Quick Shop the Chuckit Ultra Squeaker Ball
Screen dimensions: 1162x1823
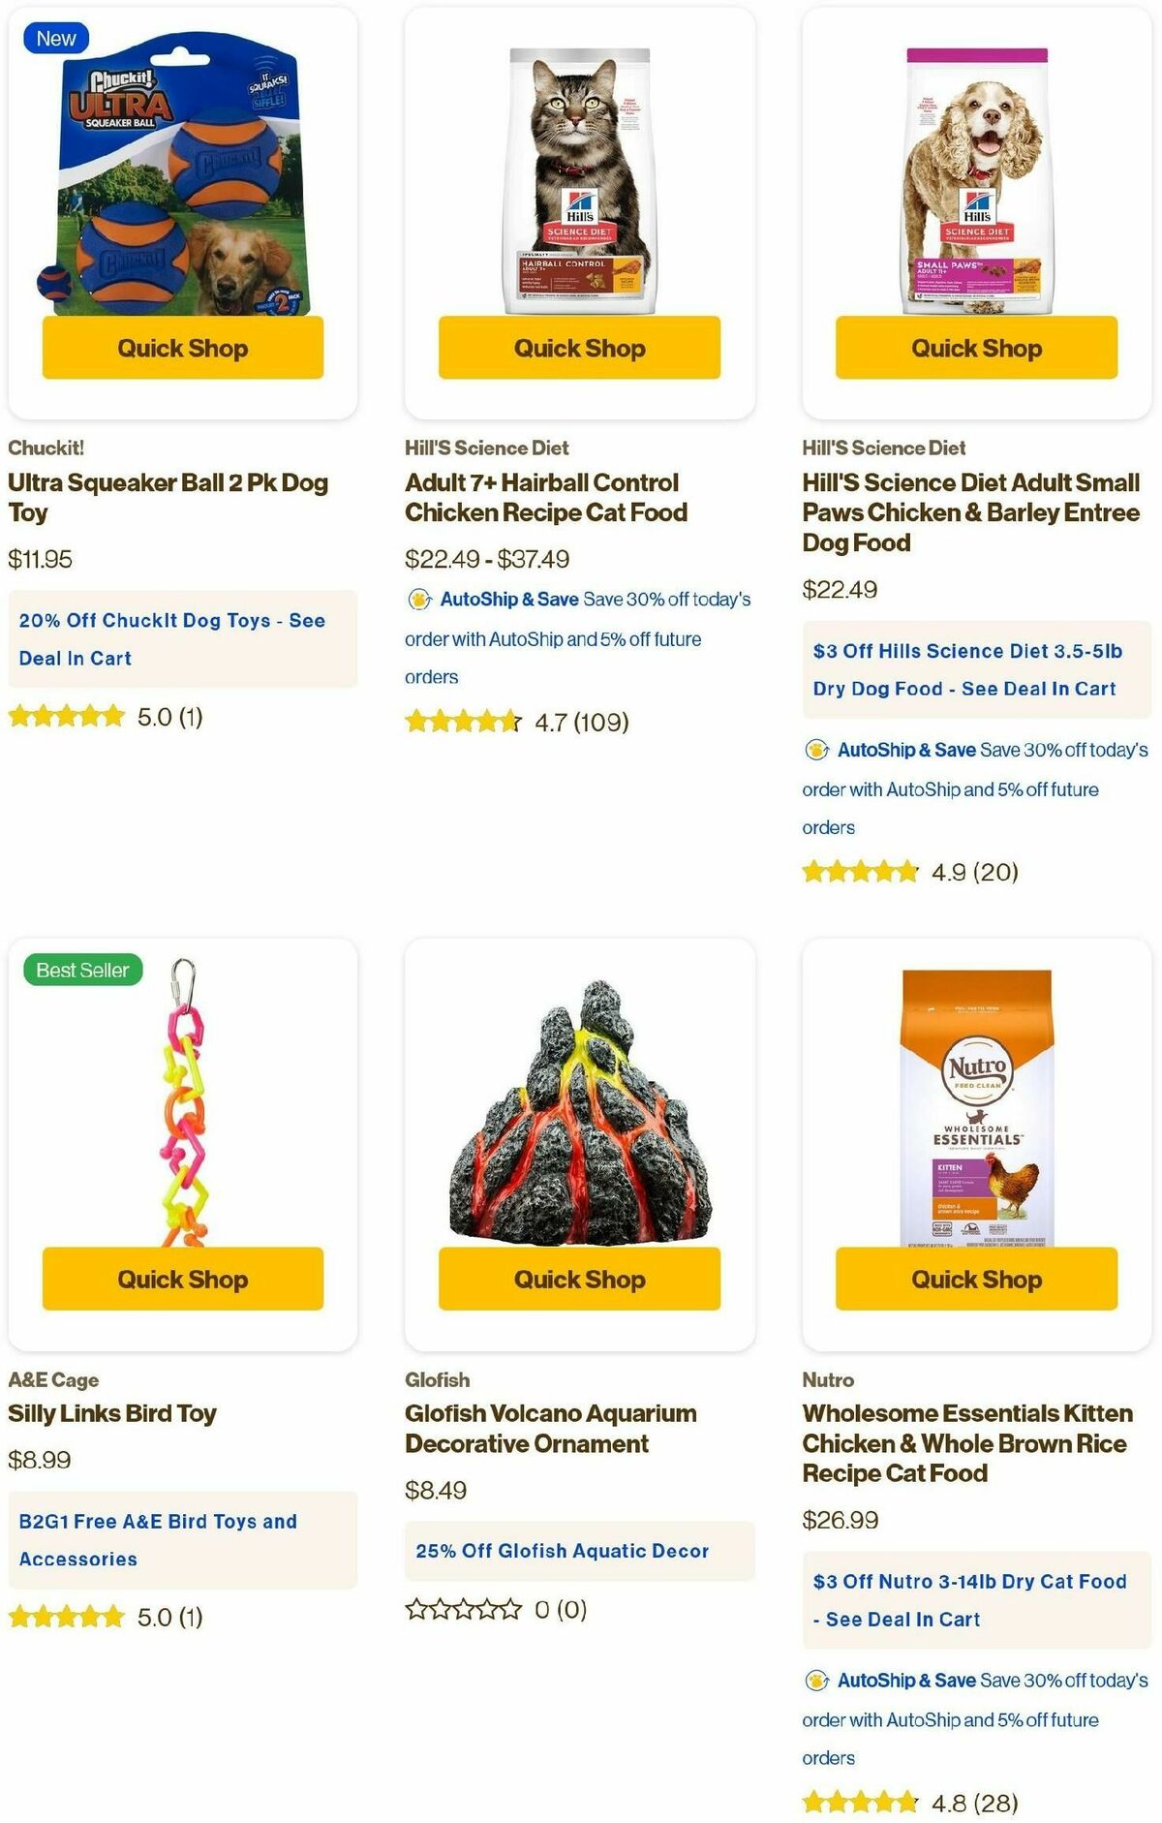tap(183, 348)
